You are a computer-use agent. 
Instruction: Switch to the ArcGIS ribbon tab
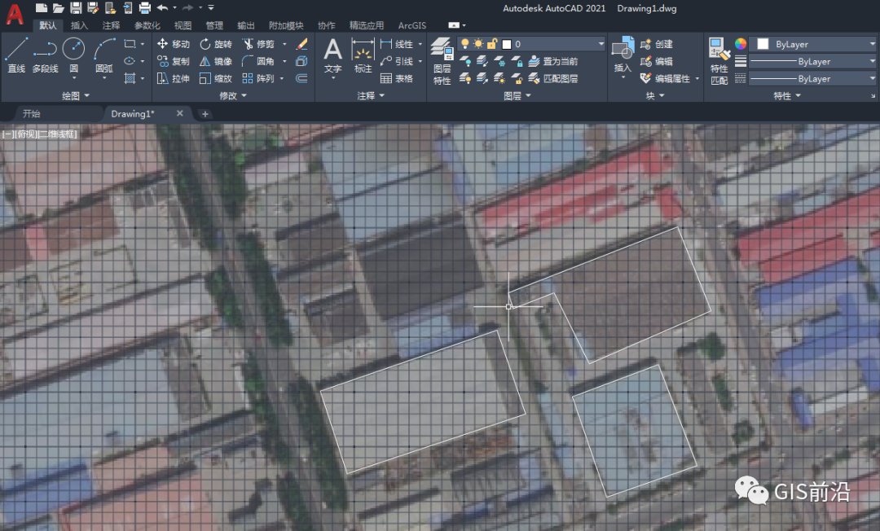click(411, 26)
